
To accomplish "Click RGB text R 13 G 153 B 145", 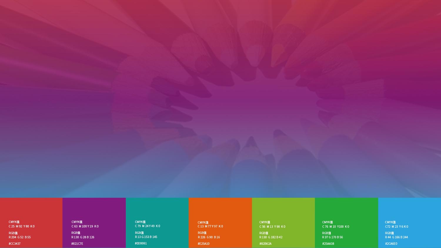I will pos(146,237).
